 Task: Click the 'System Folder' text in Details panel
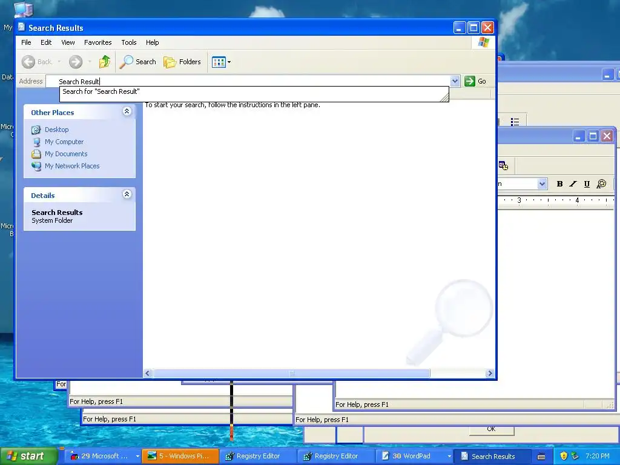(x=52, y=220)
